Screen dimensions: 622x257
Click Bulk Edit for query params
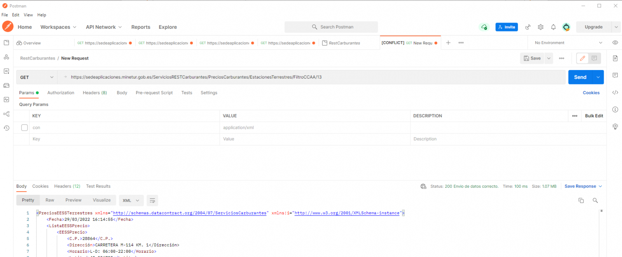[594, 116]
